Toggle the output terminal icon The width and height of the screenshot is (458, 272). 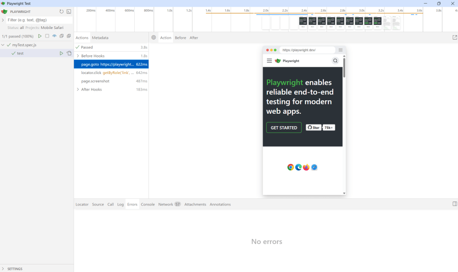point(69,12)
